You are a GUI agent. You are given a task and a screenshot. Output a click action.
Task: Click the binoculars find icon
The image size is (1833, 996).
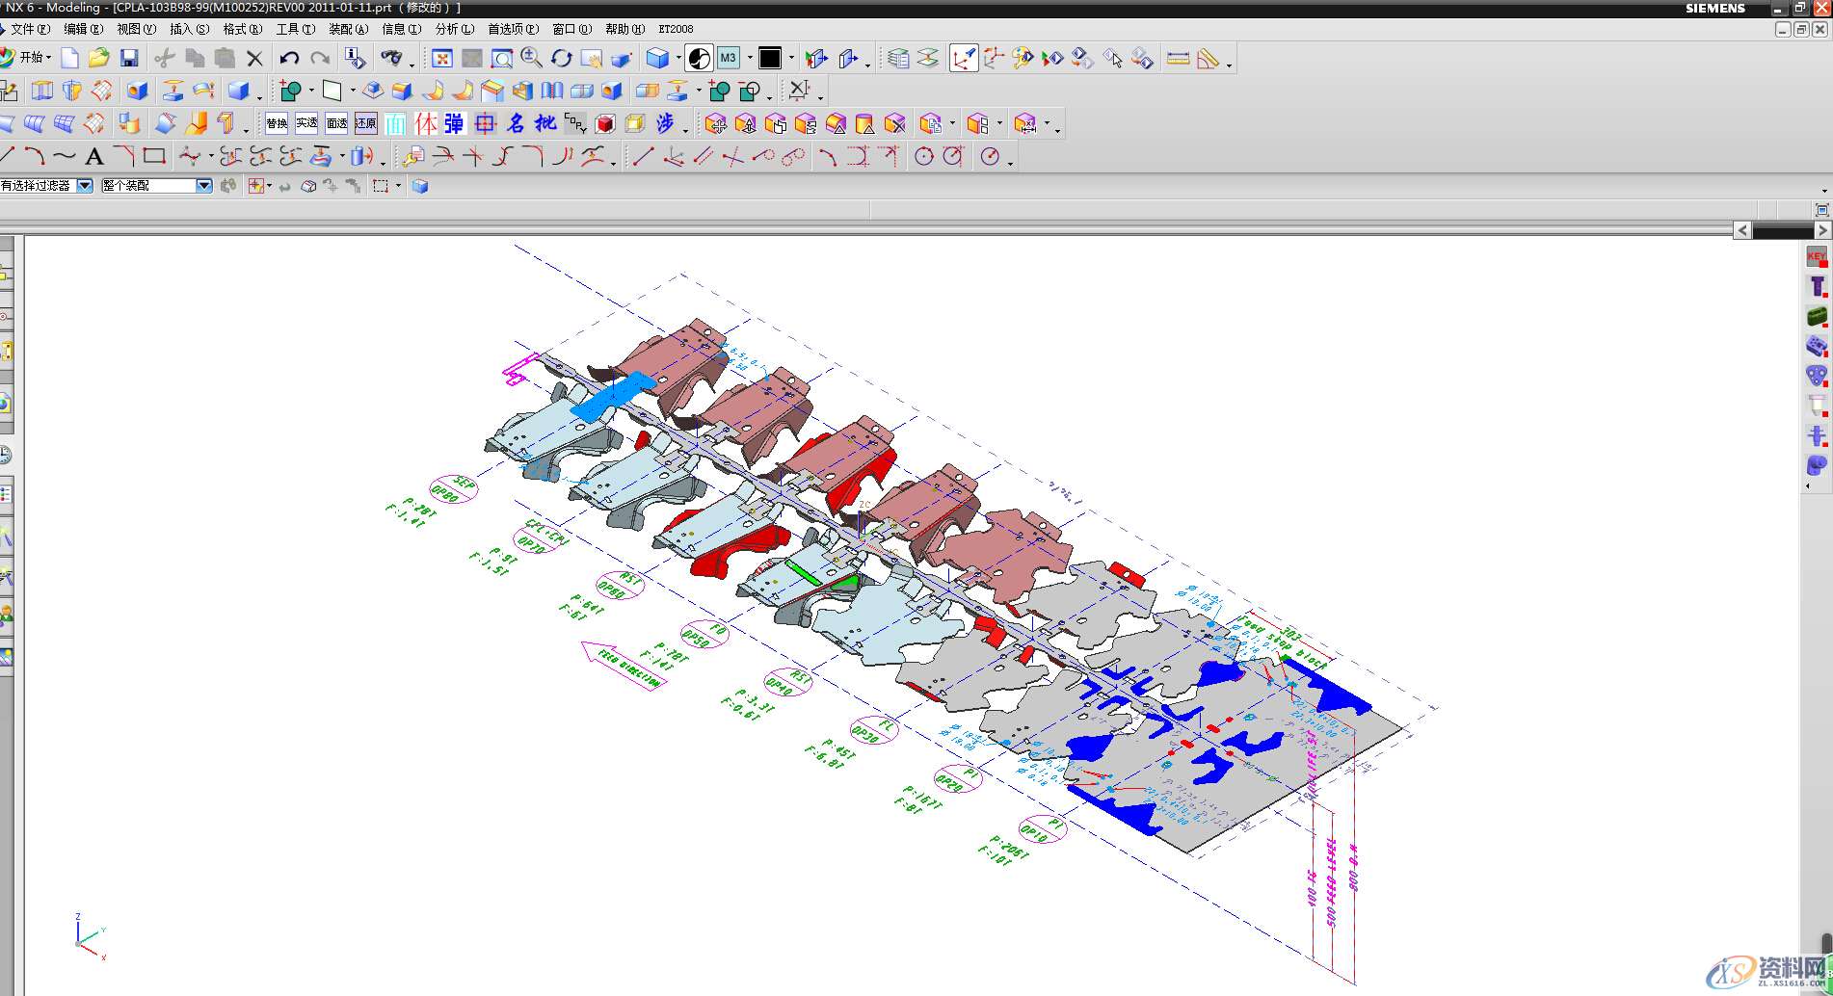click(390, 59)
